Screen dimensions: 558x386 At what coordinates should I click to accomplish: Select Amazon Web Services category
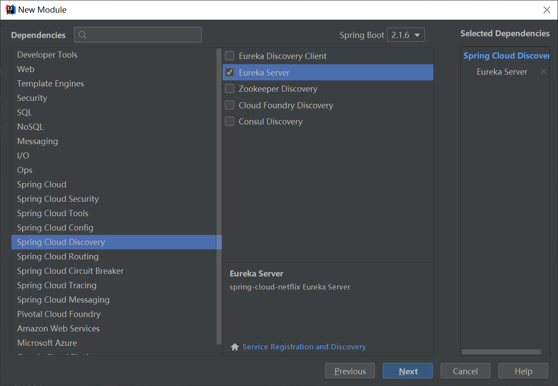pyautogui.click(x=114, y=328)
